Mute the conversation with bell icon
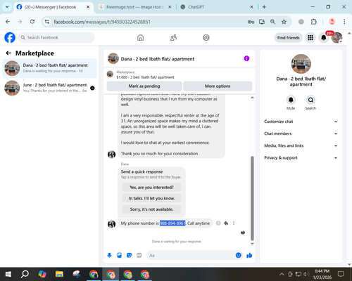This screenshot has width=352, height=281. point(291,100)
